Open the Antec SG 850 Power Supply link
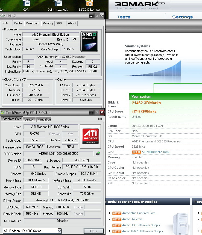 coord(141,225)
